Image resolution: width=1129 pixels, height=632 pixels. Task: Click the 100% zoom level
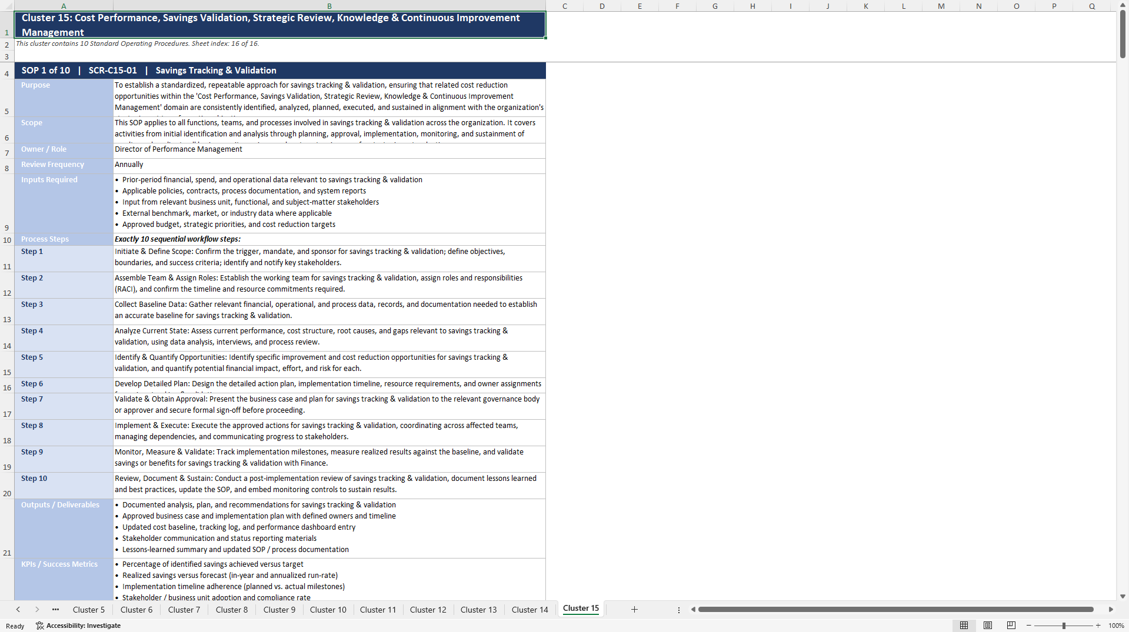click(x=1116, y=626)
